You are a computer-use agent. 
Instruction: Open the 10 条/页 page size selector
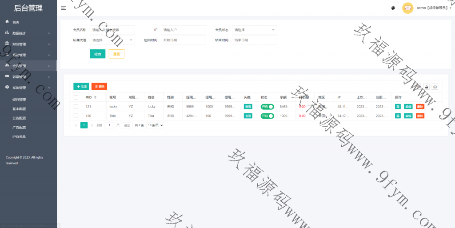click(156, 125)
